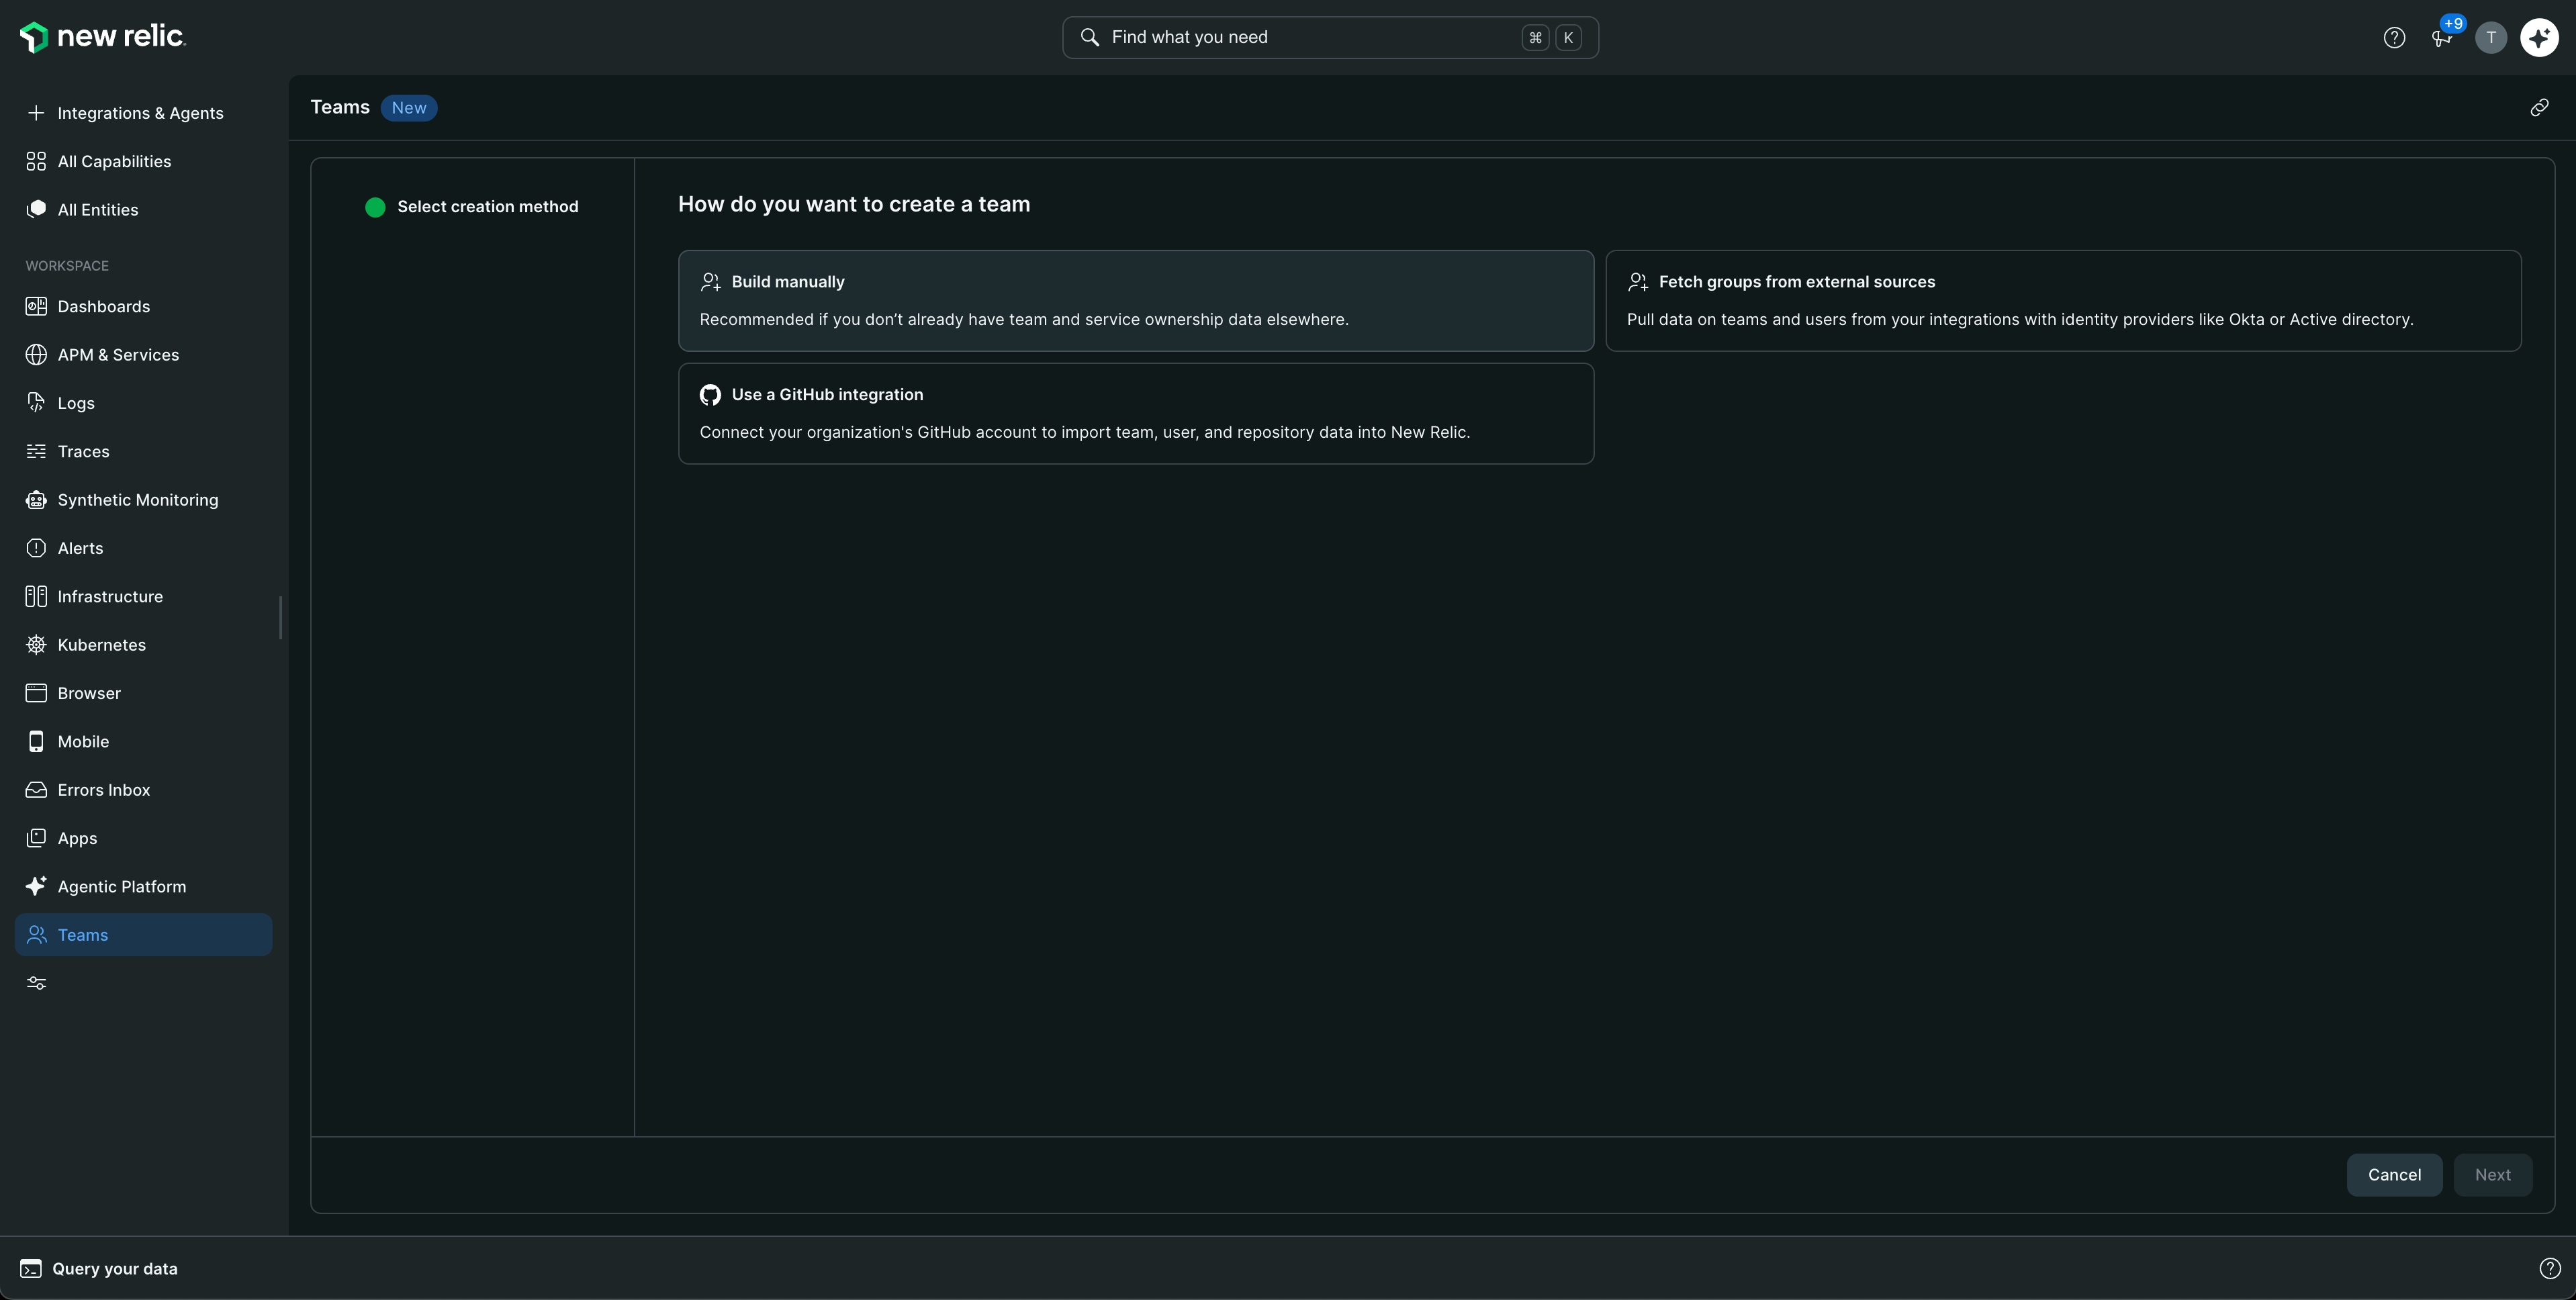Choose Use a GitHub integration card

click(x=1136, y=413)
